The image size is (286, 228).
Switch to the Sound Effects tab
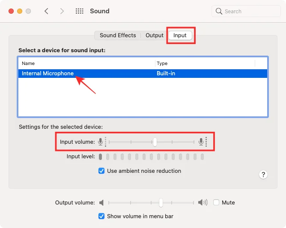(x=118, y=36)
